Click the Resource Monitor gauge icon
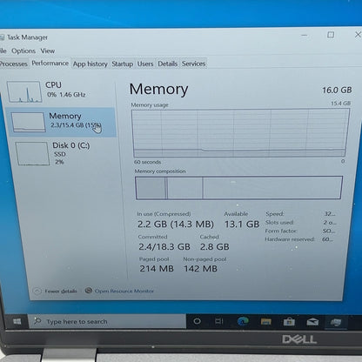Image resolution: width=362 pixels, height=362 pixels. click(89, 291)
